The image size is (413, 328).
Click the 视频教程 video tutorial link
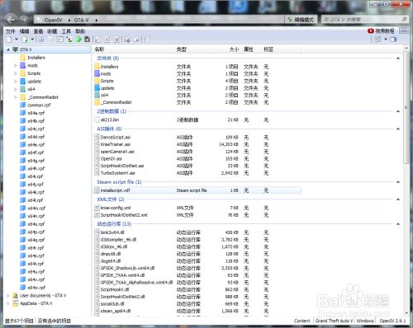(385, 31)
